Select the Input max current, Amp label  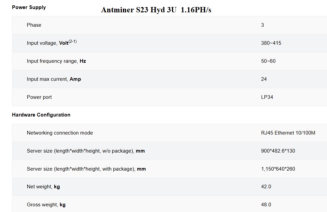[54, 79]
